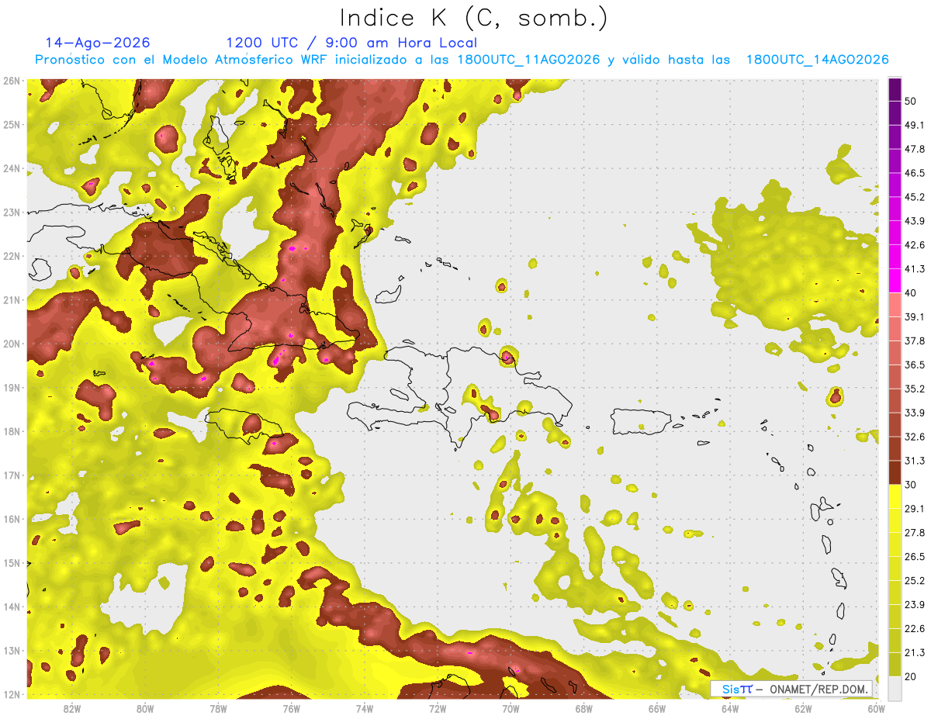Click the latitude label "15N"
This screenshot has height=719, width=931.
[11, 563]
